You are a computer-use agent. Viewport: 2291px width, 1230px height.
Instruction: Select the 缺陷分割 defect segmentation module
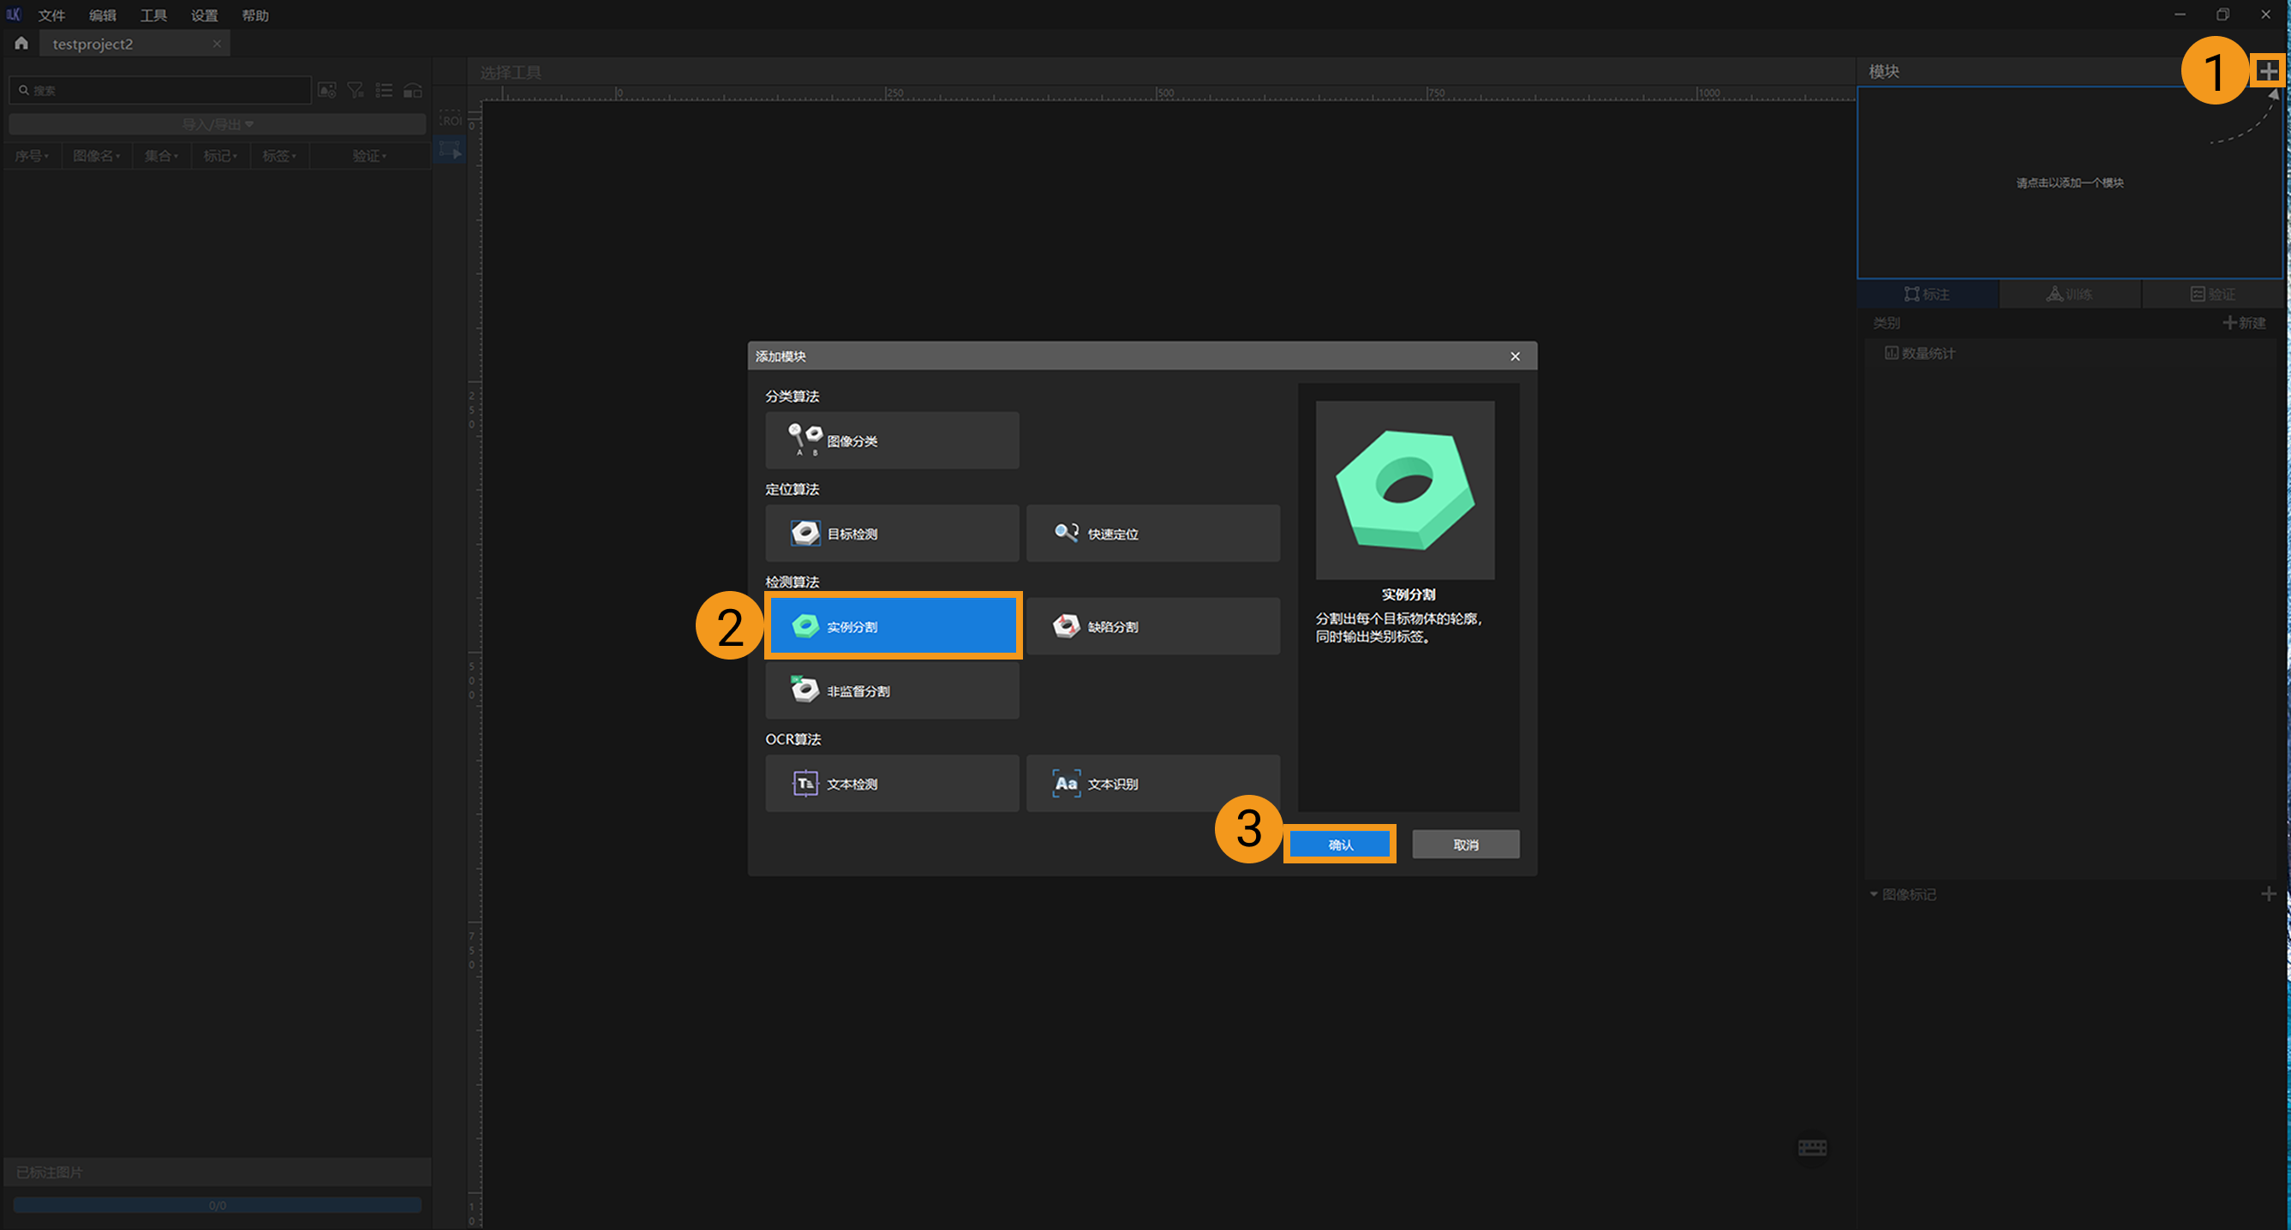[x=1152, y=626]
